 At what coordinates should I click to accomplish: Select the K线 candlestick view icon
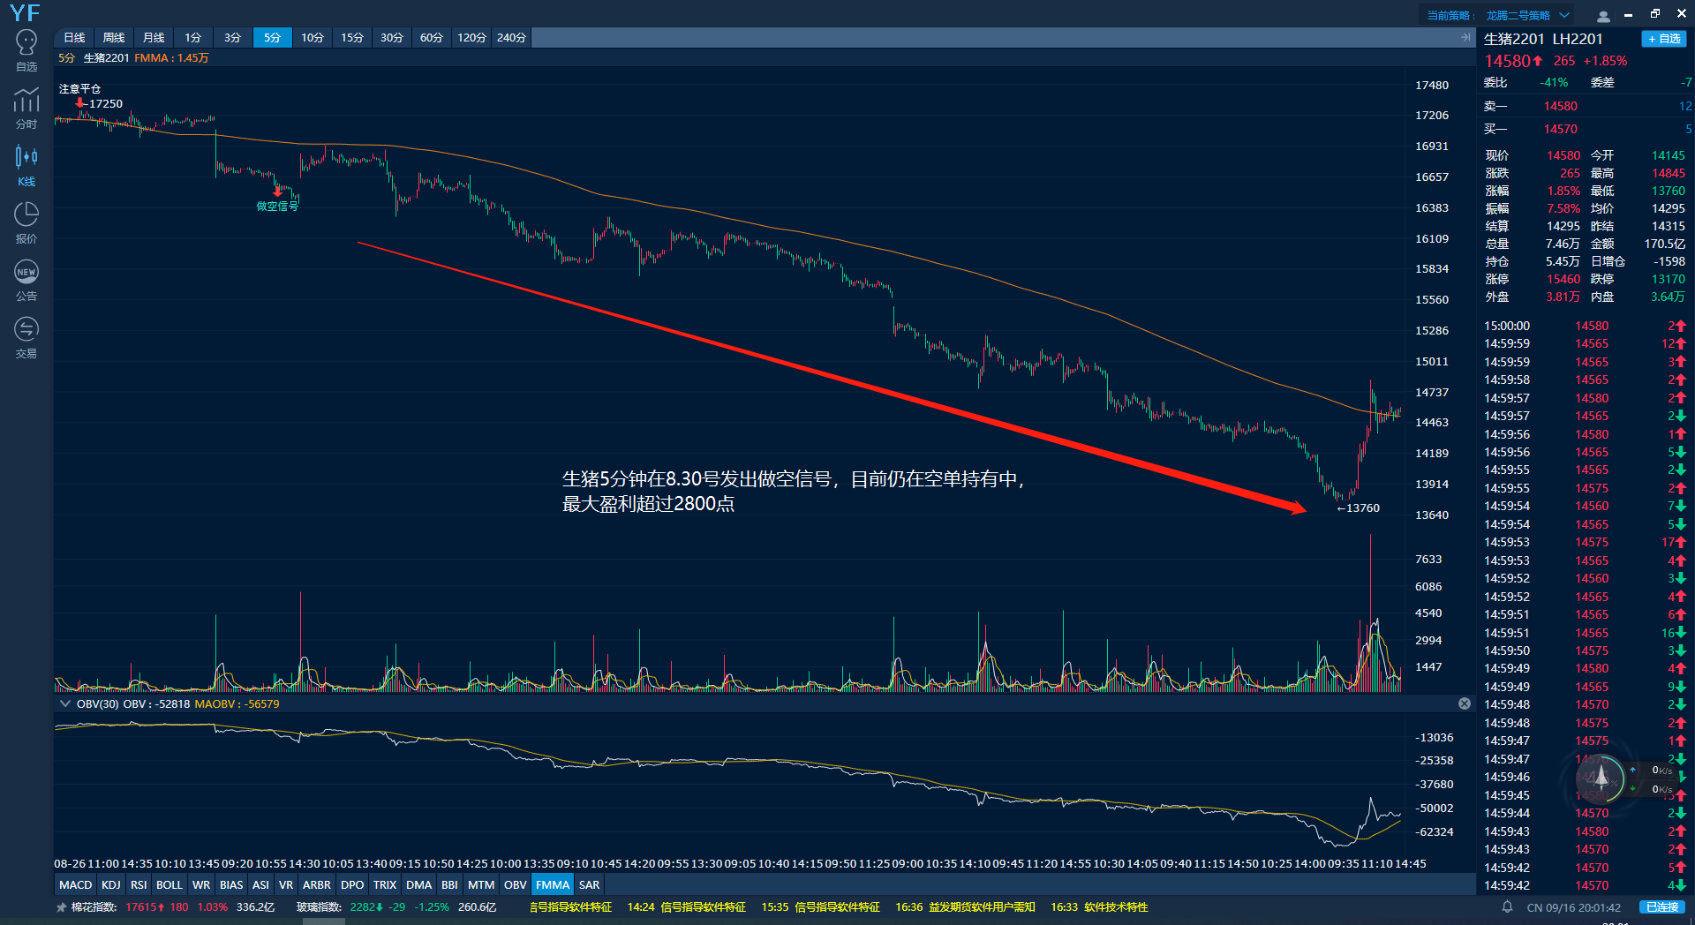click(x=26, y=165)
